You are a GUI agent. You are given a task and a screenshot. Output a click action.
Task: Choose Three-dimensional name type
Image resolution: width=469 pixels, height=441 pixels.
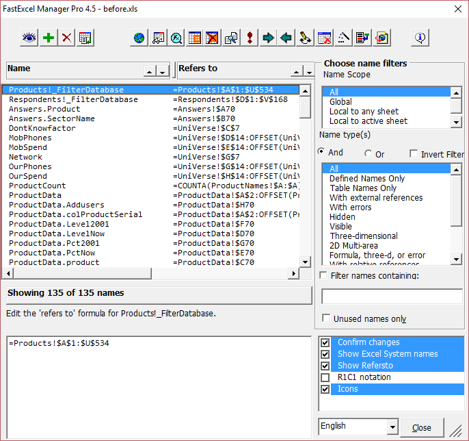[x=386, y=236]
